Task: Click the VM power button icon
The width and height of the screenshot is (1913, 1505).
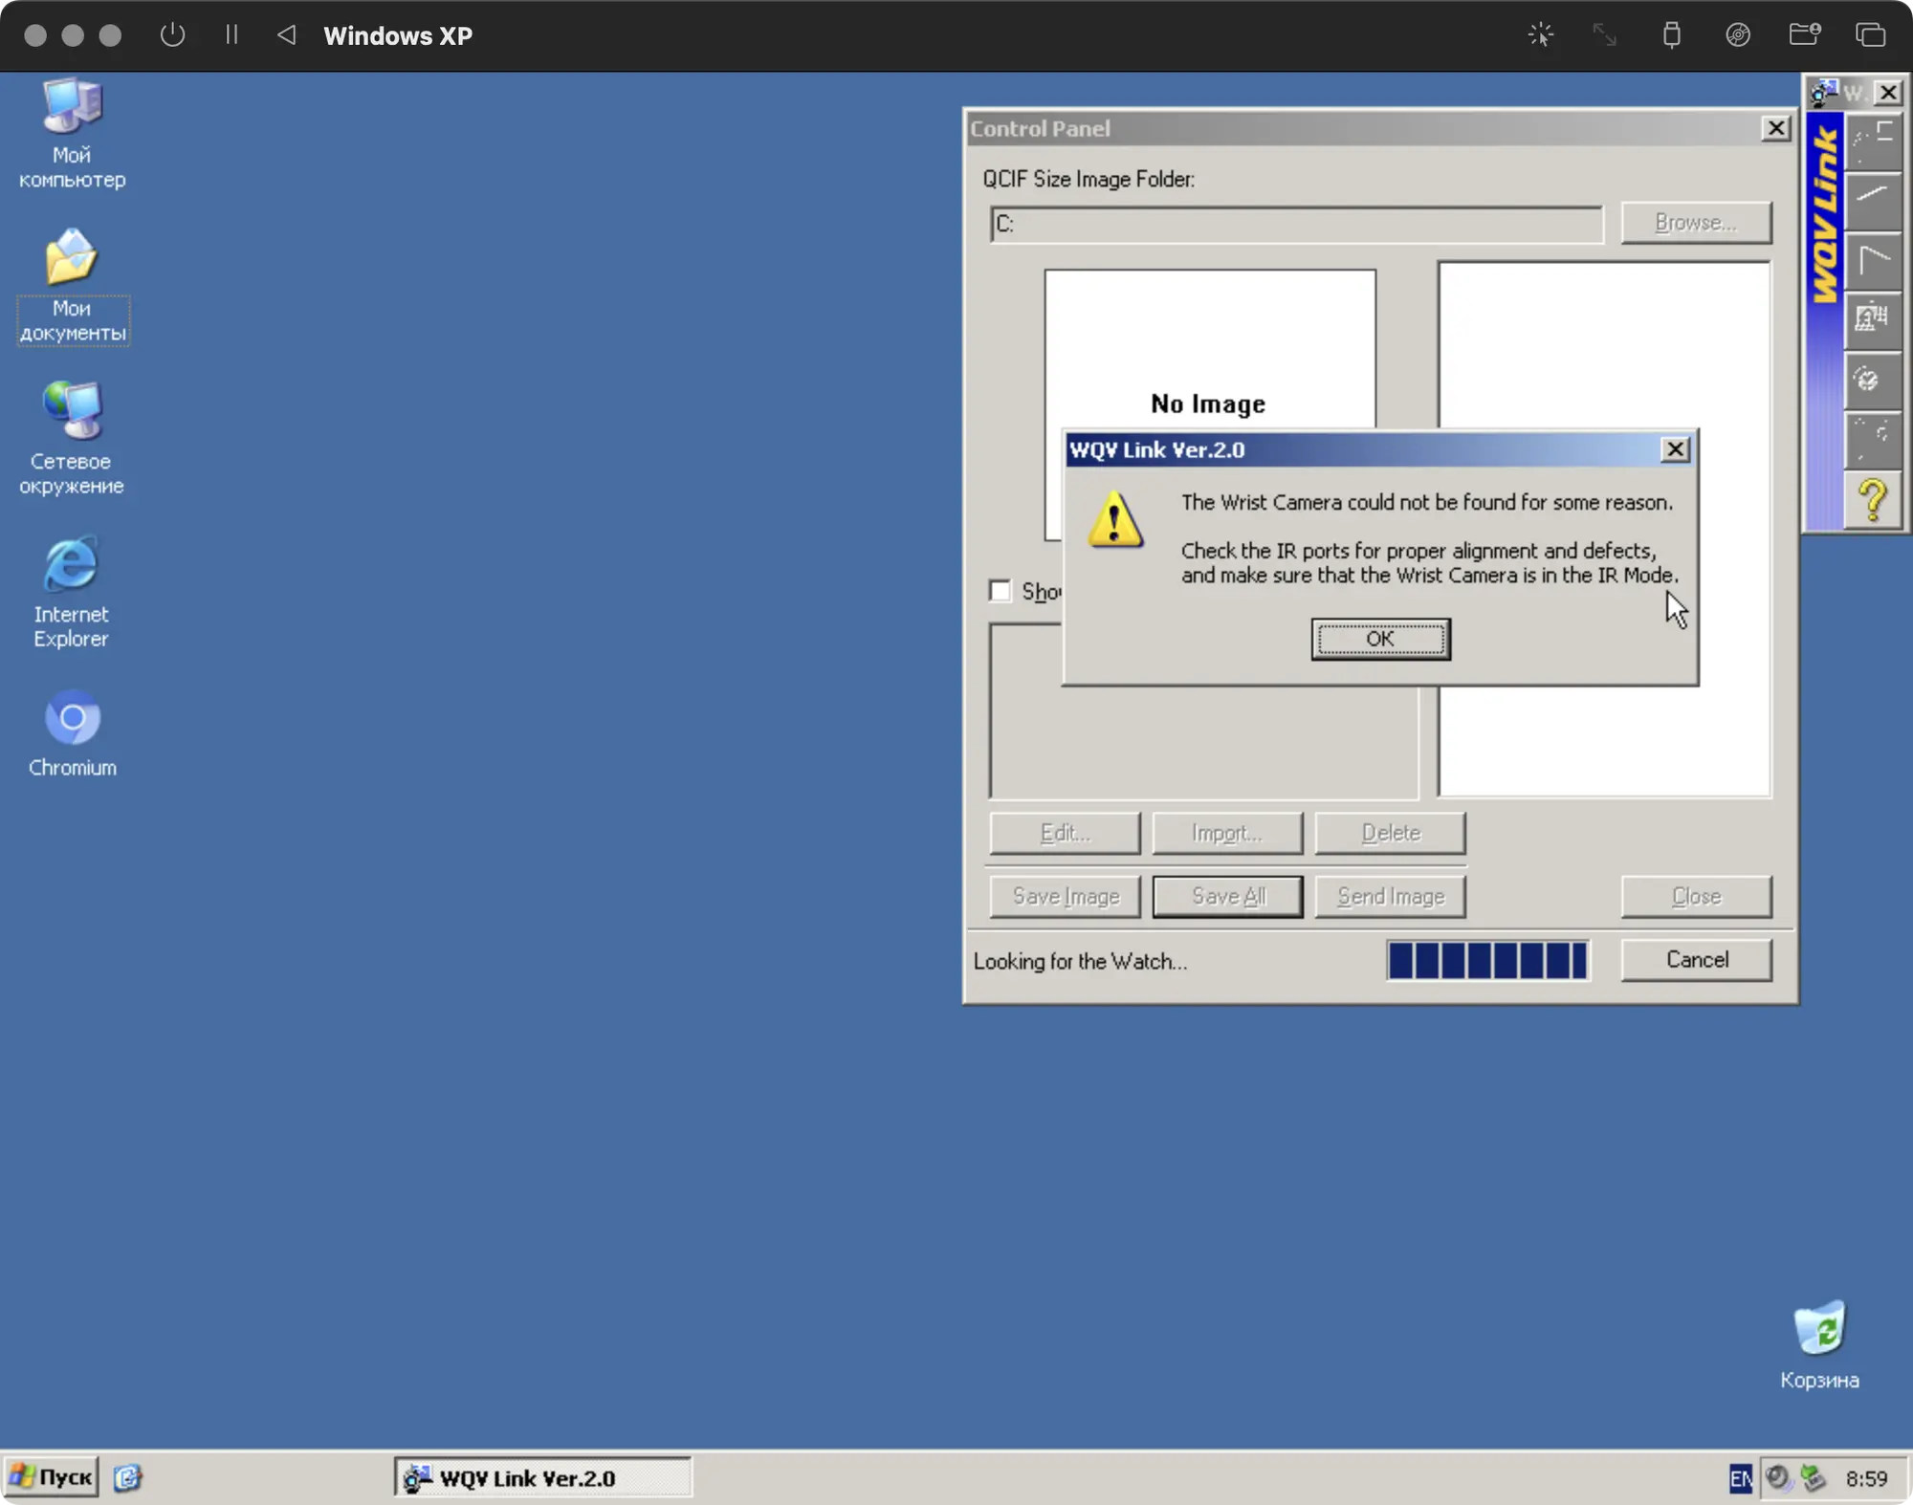Action: coord(172,35)
